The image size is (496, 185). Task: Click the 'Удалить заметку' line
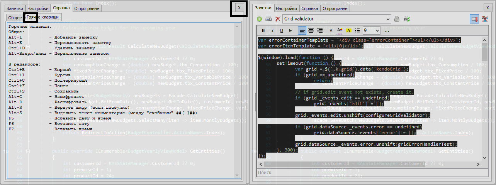click(x=51, y=48)
